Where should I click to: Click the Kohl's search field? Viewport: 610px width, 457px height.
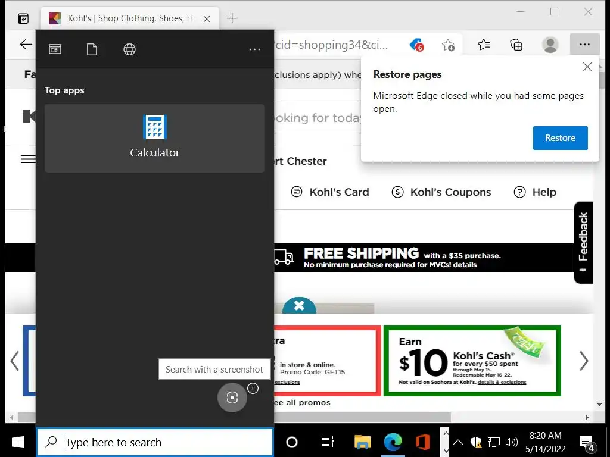click(x=318, y=118)
